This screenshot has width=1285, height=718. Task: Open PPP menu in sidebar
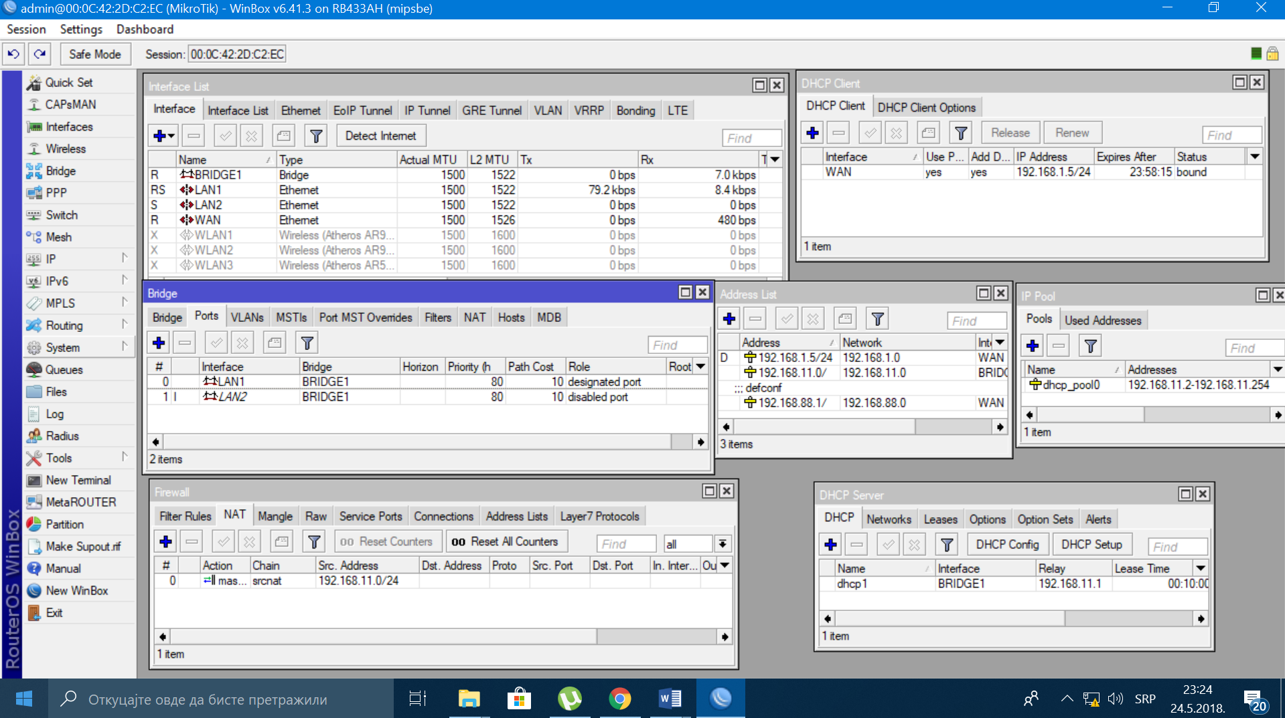(56, 193)
